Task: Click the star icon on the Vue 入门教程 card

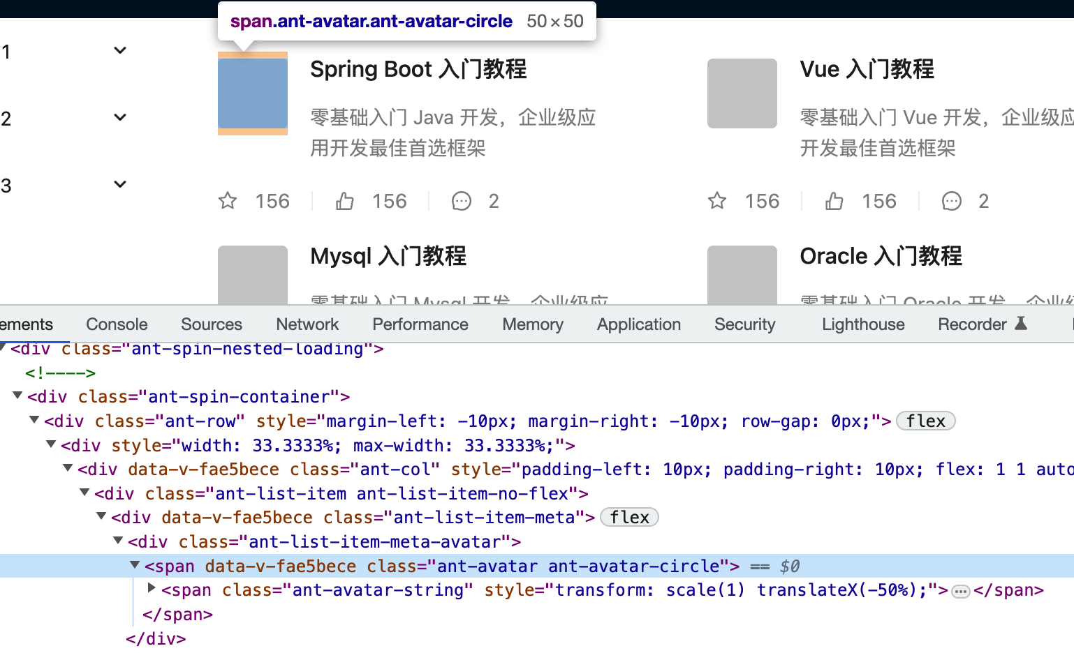Action: [x=716, y=201]
